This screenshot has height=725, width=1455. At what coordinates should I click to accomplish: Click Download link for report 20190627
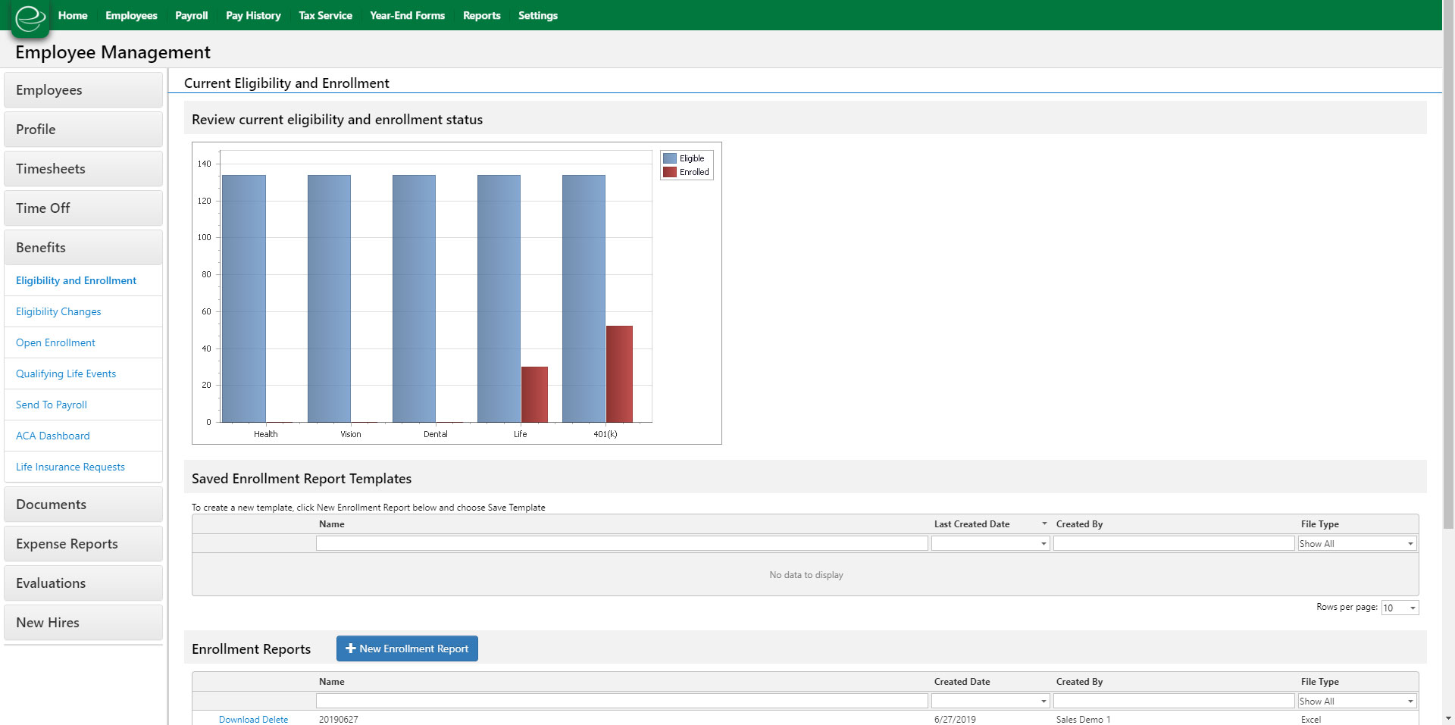coord(239,719)
